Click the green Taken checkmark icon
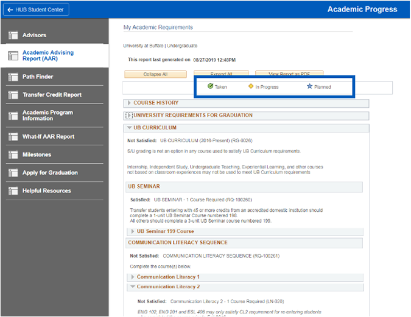Screen dimensions: 411x317 click(x=210, y=86)
